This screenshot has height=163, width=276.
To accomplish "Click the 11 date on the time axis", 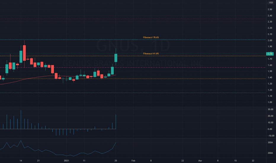I will (x=84, y=161).
